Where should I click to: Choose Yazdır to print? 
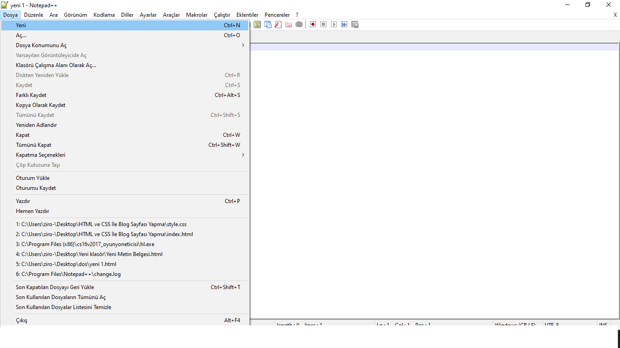tap(125, 201)
